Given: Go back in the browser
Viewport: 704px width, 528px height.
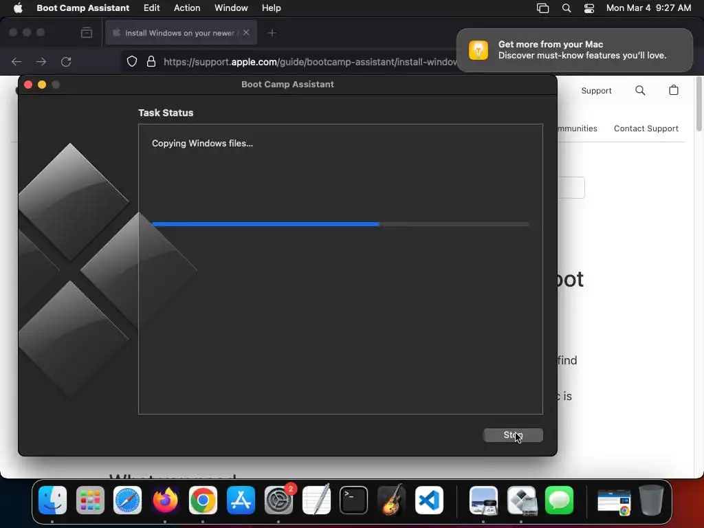Looking at the screenshot, I should tap(16, 61).
